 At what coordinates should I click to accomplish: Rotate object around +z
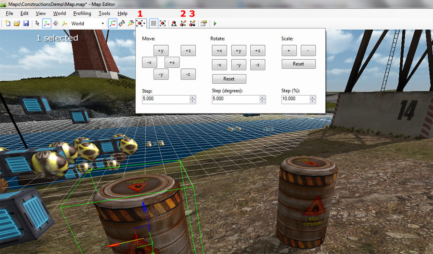pyautogui.click(x=258, y=51)
